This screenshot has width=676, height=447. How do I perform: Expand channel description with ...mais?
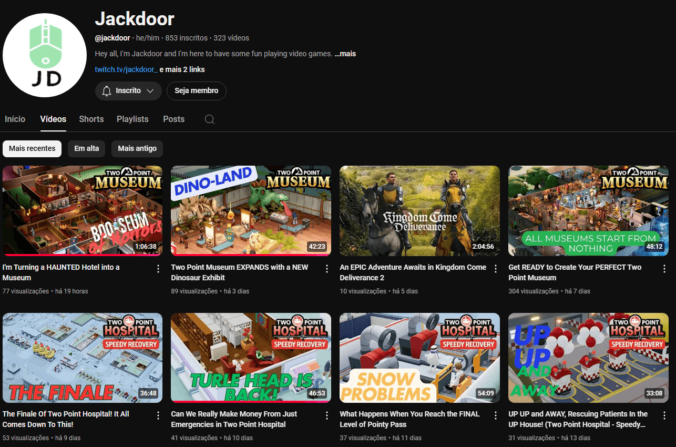pos(345,54)
